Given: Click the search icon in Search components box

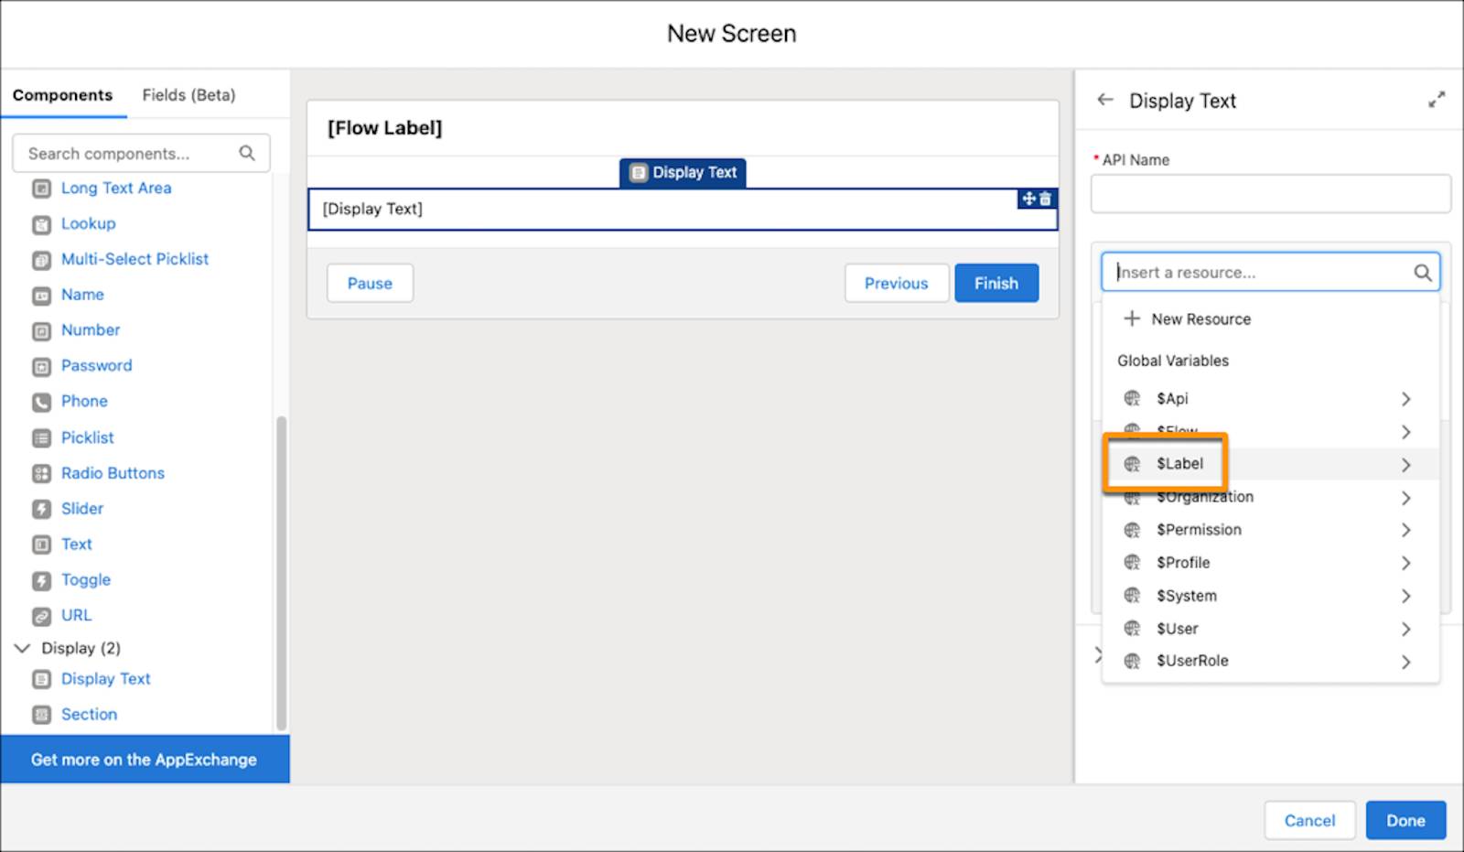Looking at the screenshot, I should 247,153.
